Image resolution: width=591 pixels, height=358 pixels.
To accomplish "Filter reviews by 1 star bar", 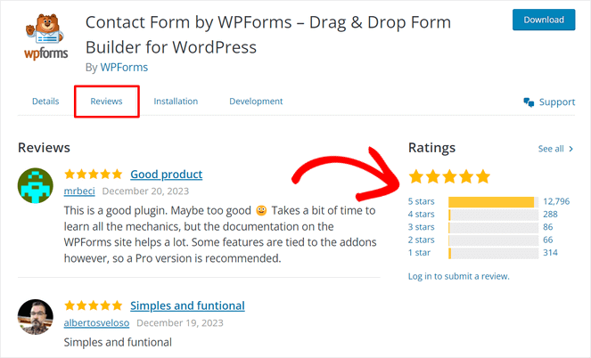I will pyautogui.click(x=493, y=253).
